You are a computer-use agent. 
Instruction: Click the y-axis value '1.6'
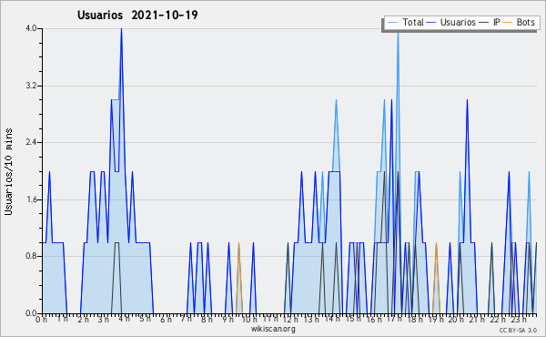(x=31, y=199)
